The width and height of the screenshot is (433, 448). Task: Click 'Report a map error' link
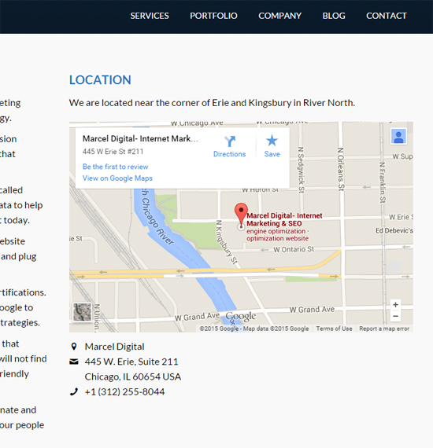pyautogui.click(x=384, y=329)
